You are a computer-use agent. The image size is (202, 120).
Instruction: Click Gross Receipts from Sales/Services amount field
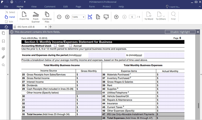tap(90, 75)
